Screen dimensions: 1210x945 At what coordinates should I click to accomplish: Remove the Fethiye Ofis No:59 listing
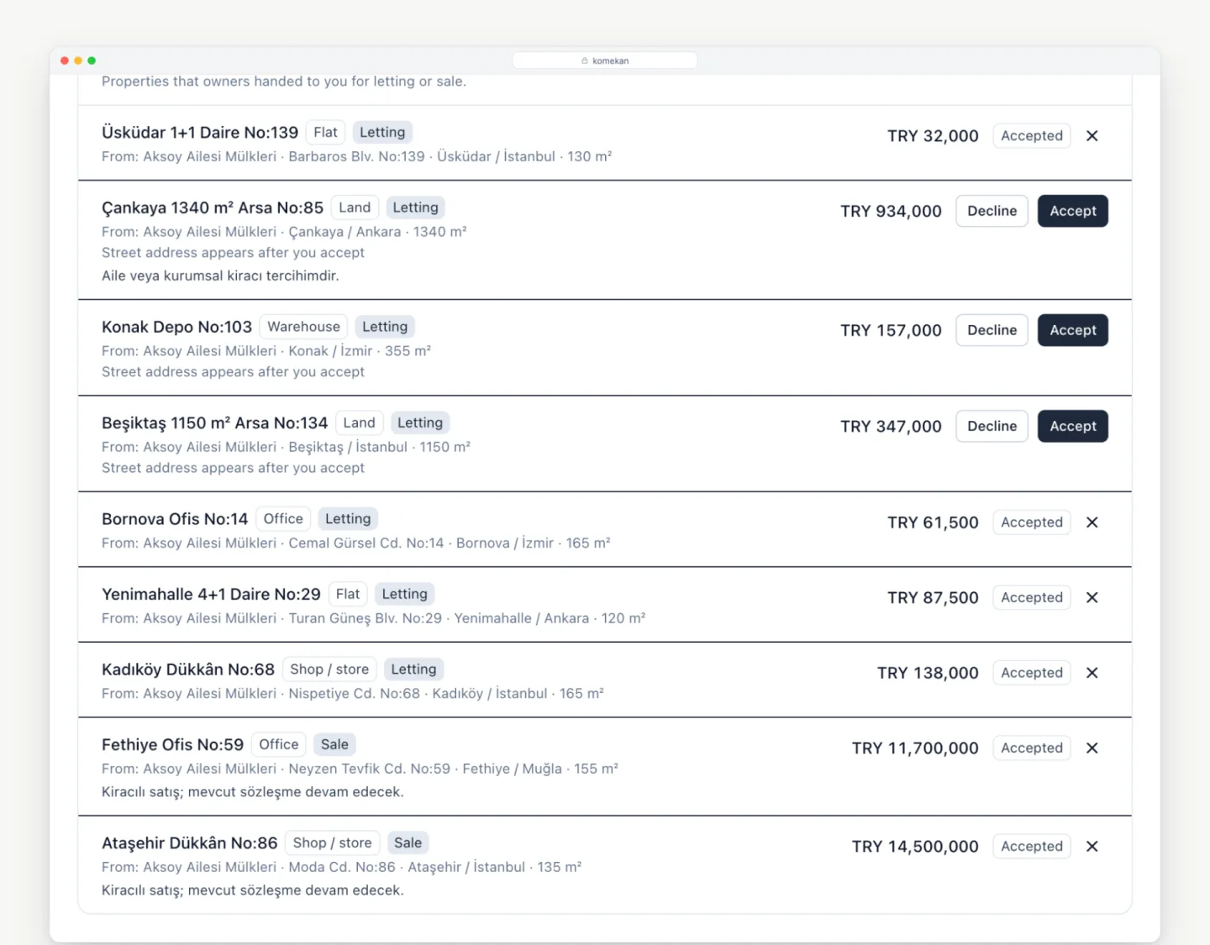coord(1092,748)
